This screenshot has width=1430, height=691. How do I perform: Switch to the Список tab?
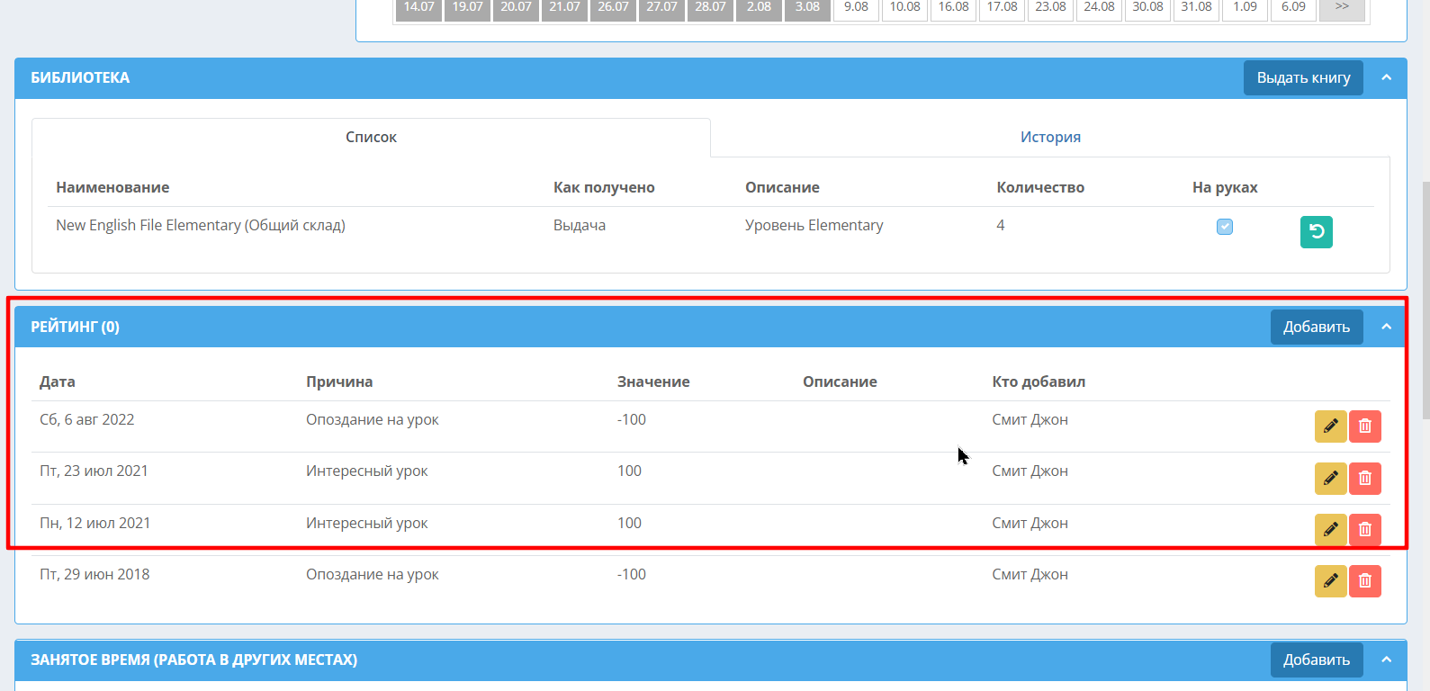371,137
